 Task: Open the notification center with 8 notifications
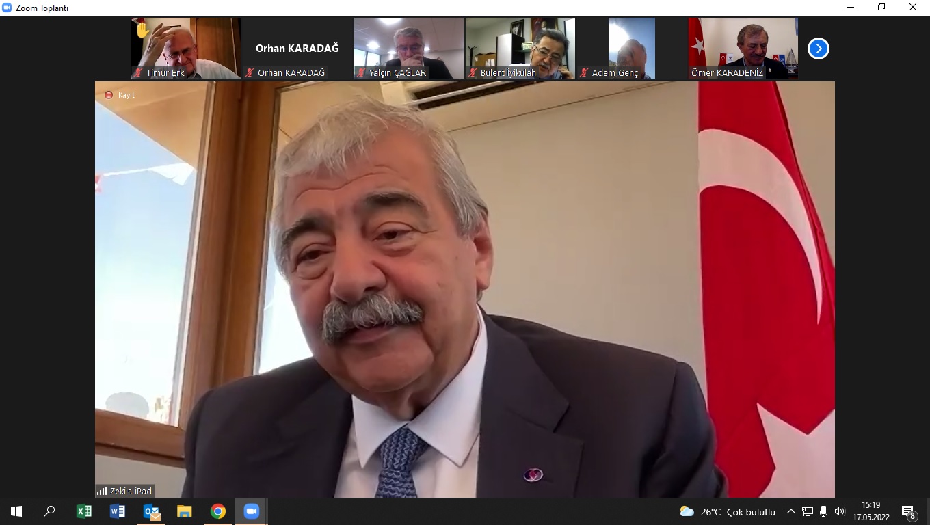tap(909, 511)
